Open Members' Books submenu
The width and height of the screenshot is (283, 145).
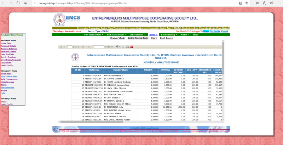click(117, 38)
